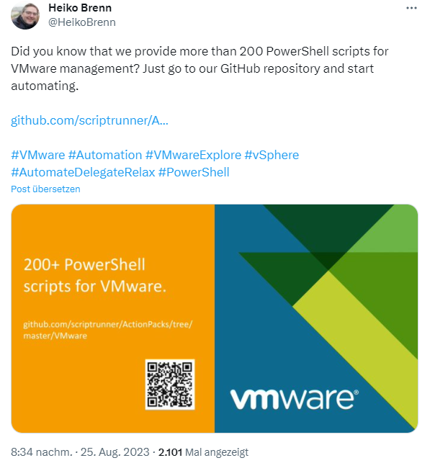Click the QR code in the image
The height and width of the screenshot is (463, 430).
coord(170,385)
